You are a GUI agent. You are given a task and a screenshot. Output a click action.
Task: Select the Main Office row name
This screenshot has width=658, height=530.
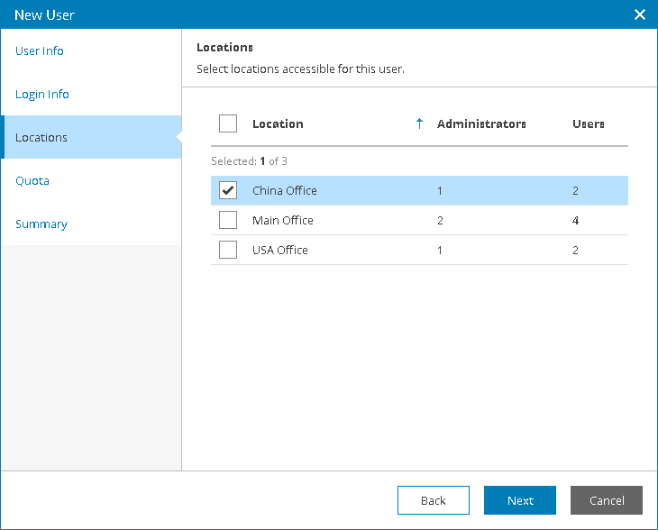click(283, 220)
